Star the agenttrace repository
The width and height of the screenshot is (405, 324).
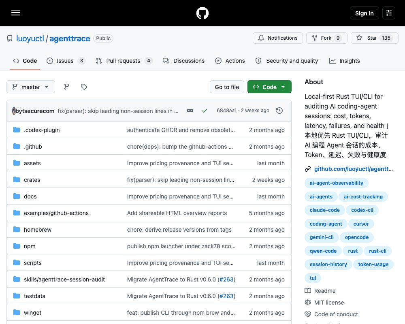(375, 38)
